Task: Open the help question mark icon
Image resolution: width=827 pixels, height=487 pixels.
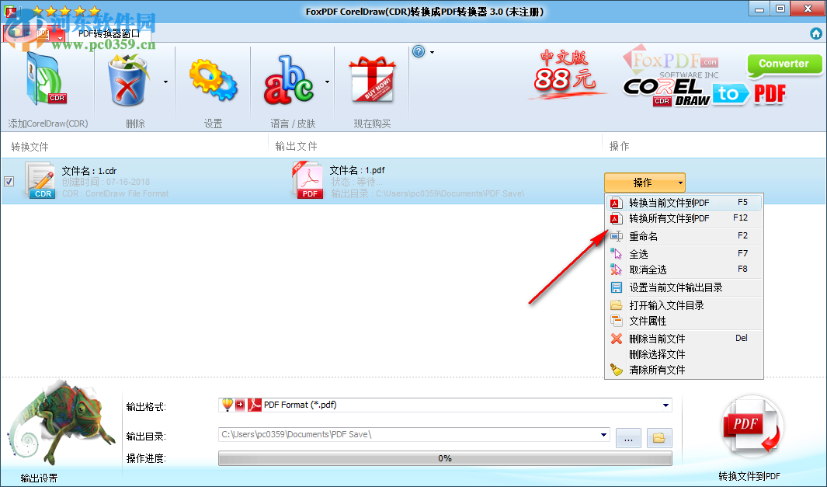Action: pyautogui.click(x=420, y=51)
